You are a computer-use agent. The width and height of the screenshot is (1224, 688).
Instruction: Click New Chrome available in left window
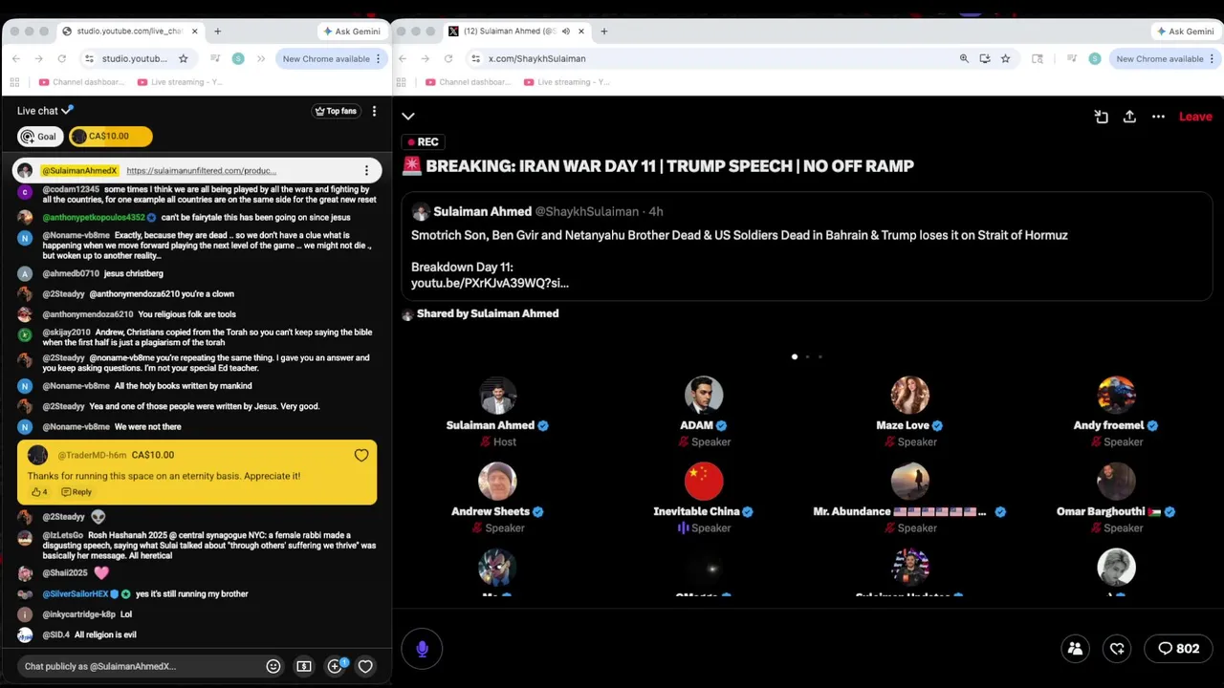(x=331, y=58)
